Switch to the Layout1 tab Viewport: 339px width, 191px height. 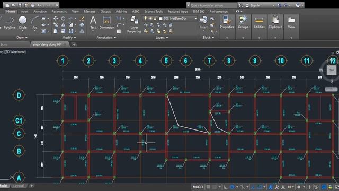[x=19, y=186]
